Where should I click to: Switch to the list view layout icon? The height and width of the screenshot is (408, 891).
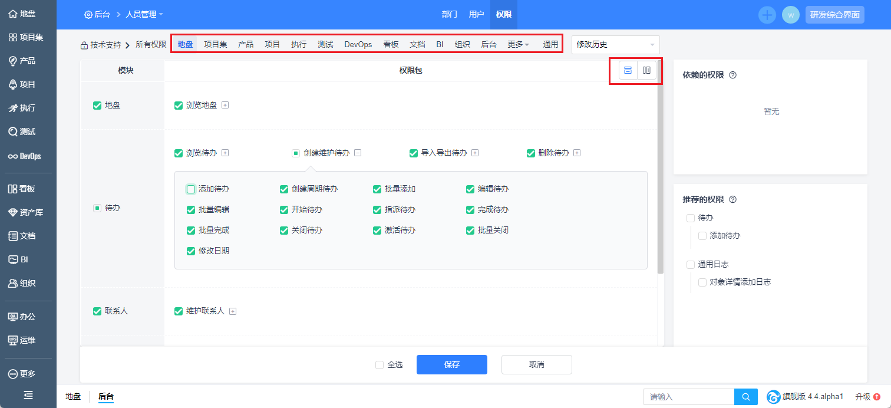click(628, 70)
